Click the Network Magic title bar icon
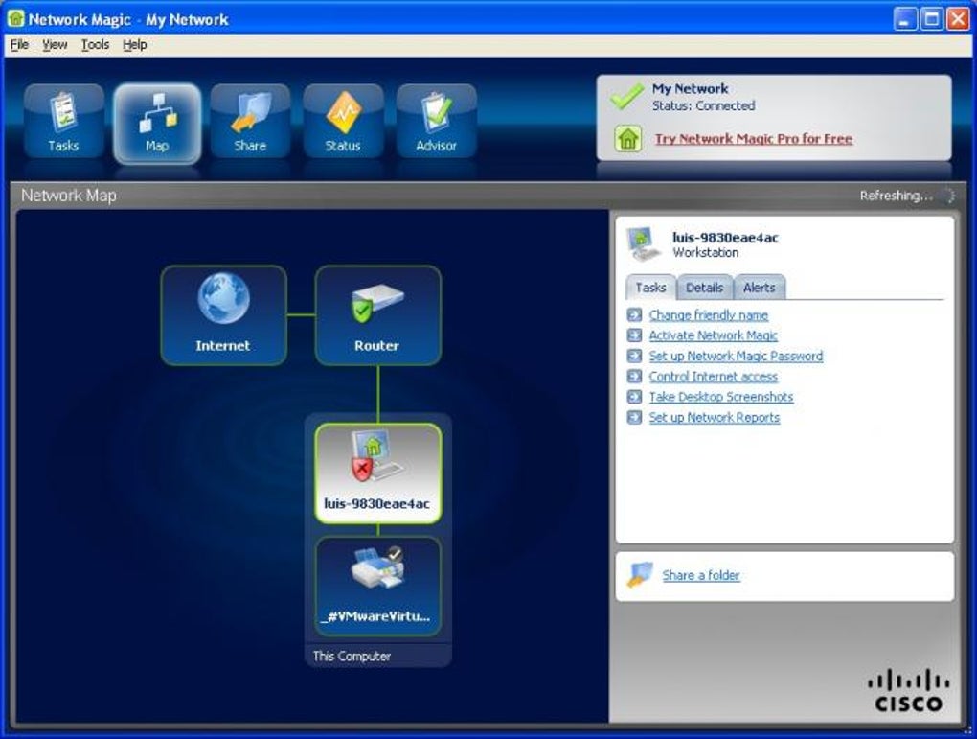This screenshot has height=739, width=977. (x=15, y=19)
